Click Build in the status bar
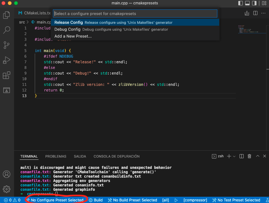 coord(96,200)
